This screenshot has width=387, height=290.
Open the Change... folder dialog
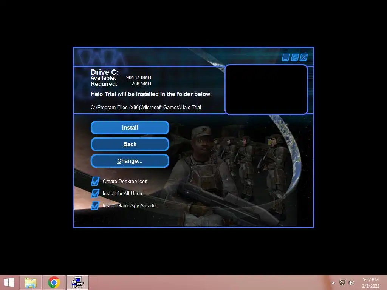coord(130,161)
